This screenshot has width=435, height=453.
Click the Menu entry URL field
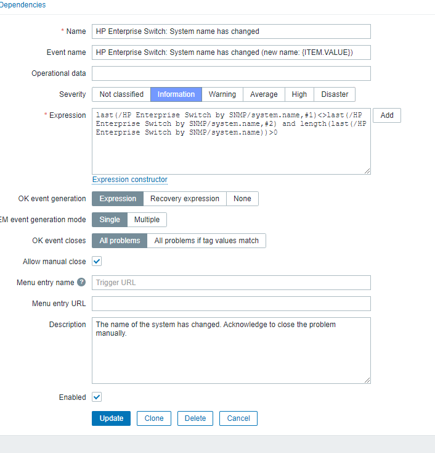coord(231,304)
